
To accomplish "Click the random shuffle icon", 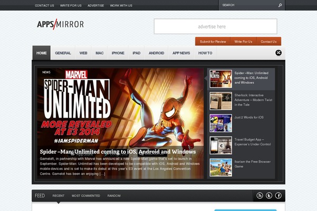I will click(278, 53).
